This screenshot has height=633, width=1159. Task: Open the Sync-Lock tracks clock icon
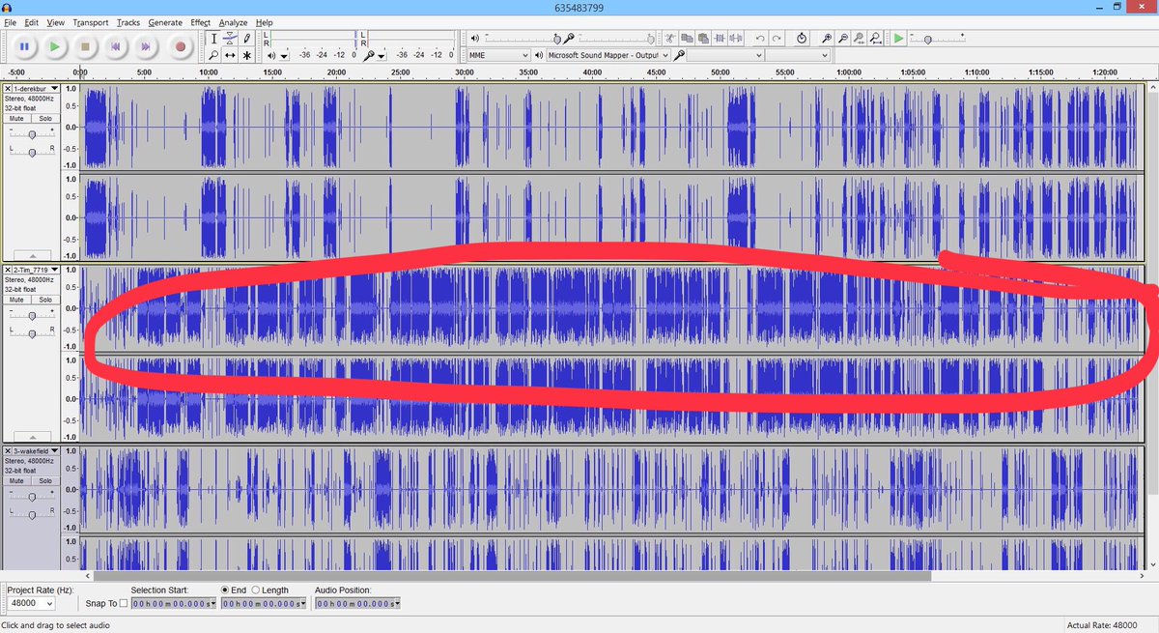(802, 38)
